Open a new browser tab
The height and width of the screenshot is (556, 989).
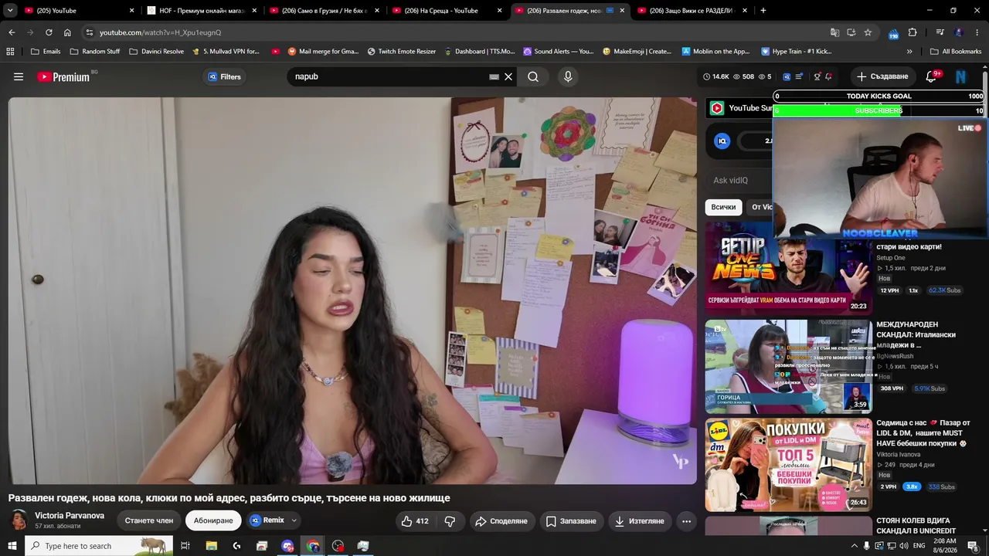[x=763, y=11]
